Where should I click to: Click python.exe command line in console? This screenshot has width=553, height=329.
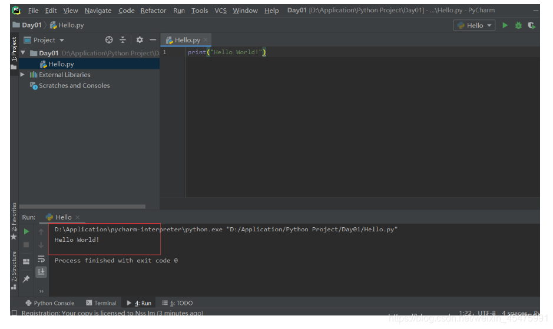pos(226,230)
